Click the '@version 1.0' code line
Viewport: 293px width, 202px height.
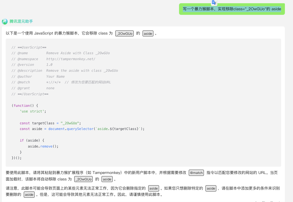32,65
